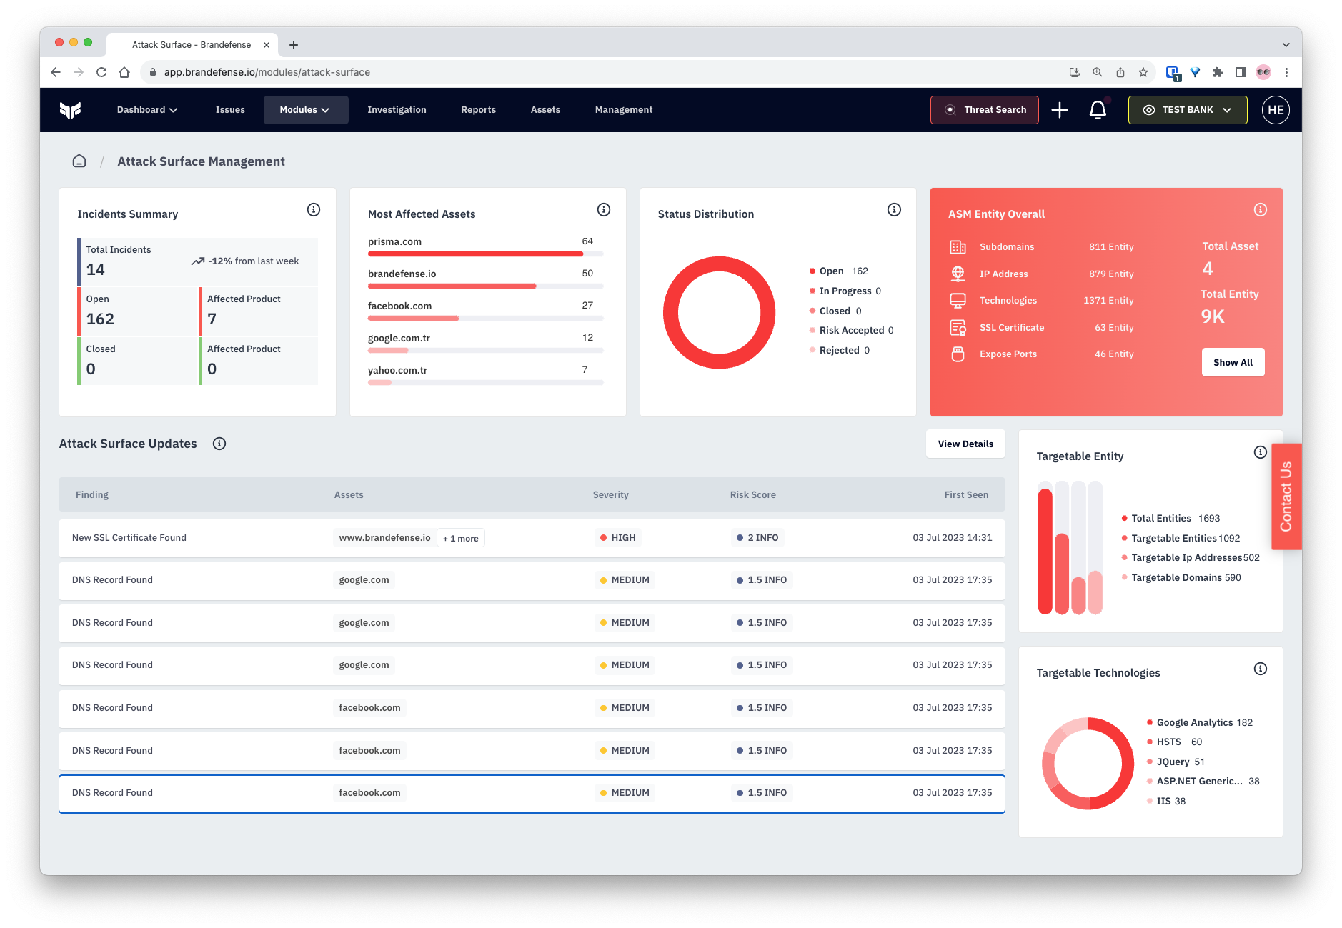The image size is (1342, 928).
Task: Open the Investigation menu item
Action: click(397, 109)
